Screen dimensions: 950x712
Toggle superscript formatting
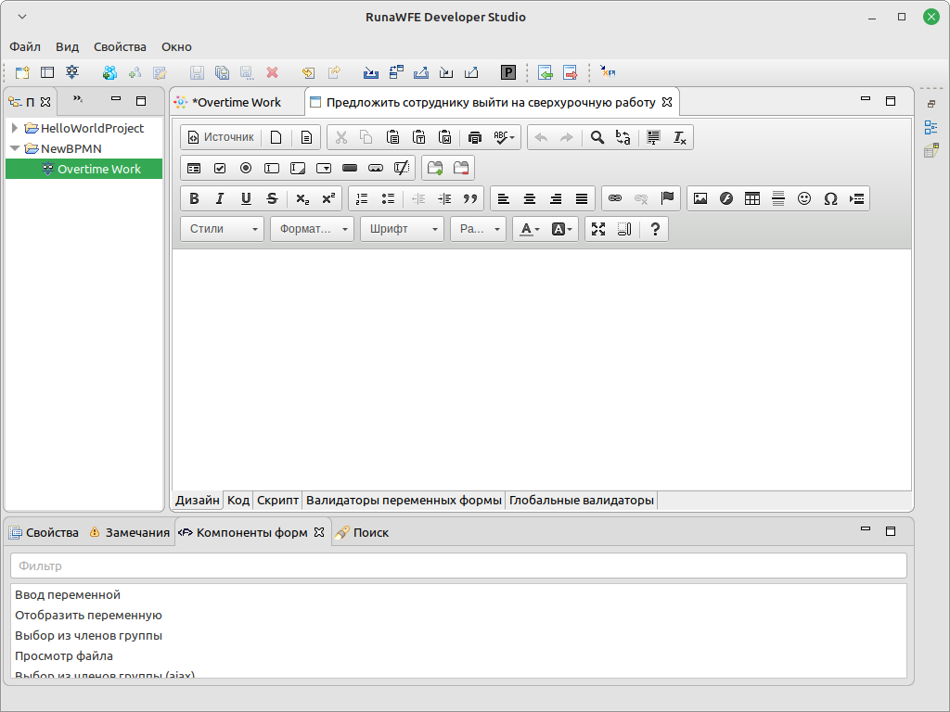(x=328, y=198)
